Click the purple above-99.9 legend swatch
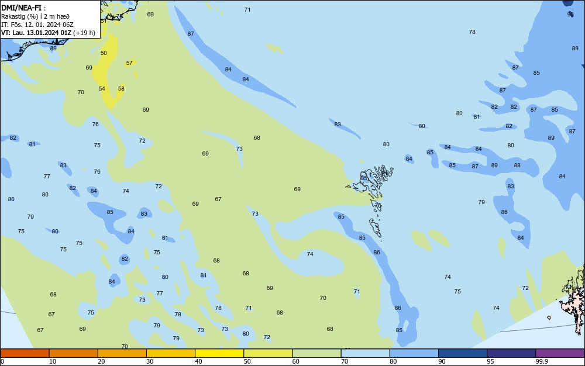Screen dimensions: 585x366 pyautogui.click(x=560, y=353)
